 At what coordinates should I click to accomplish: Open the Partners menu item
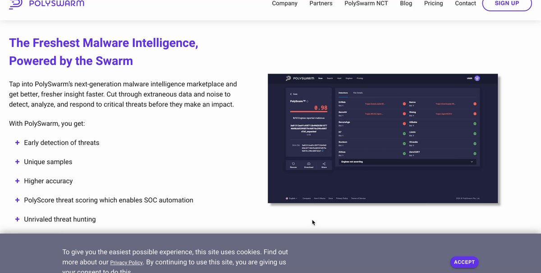coord(321,3)
